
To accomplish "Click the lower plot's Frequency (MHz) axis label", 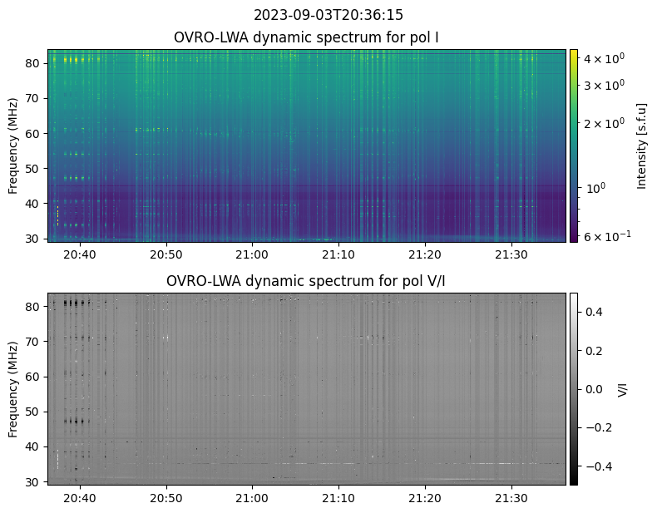I will point(13,389).
